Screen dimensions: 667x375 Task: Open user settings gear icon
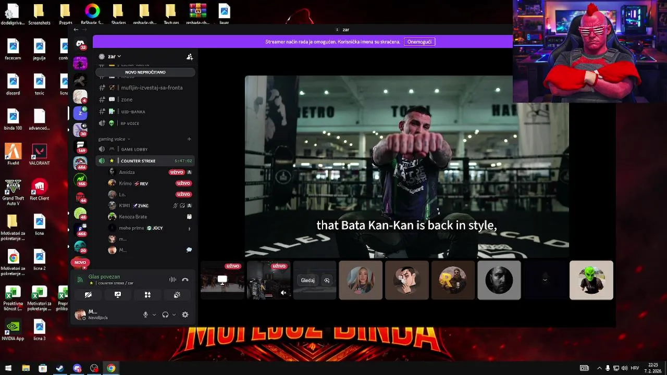tap(185, 315)
